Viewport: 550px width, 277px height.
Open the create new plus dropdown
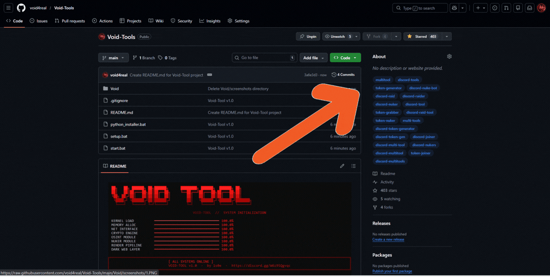click(480, 8)
